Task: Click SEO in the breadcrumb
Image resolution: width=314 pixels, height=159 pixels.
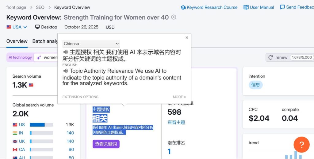Action: (x=40, y=7)
